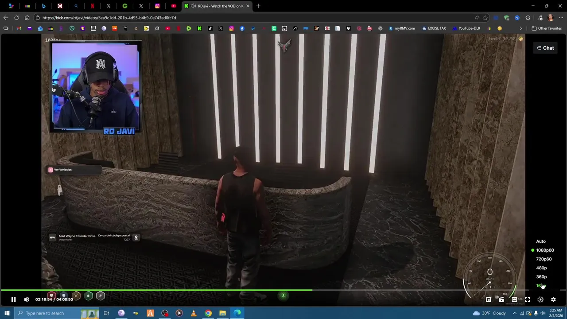Go back in the browser
The image size is (567, 319).
tap(5, 18)
